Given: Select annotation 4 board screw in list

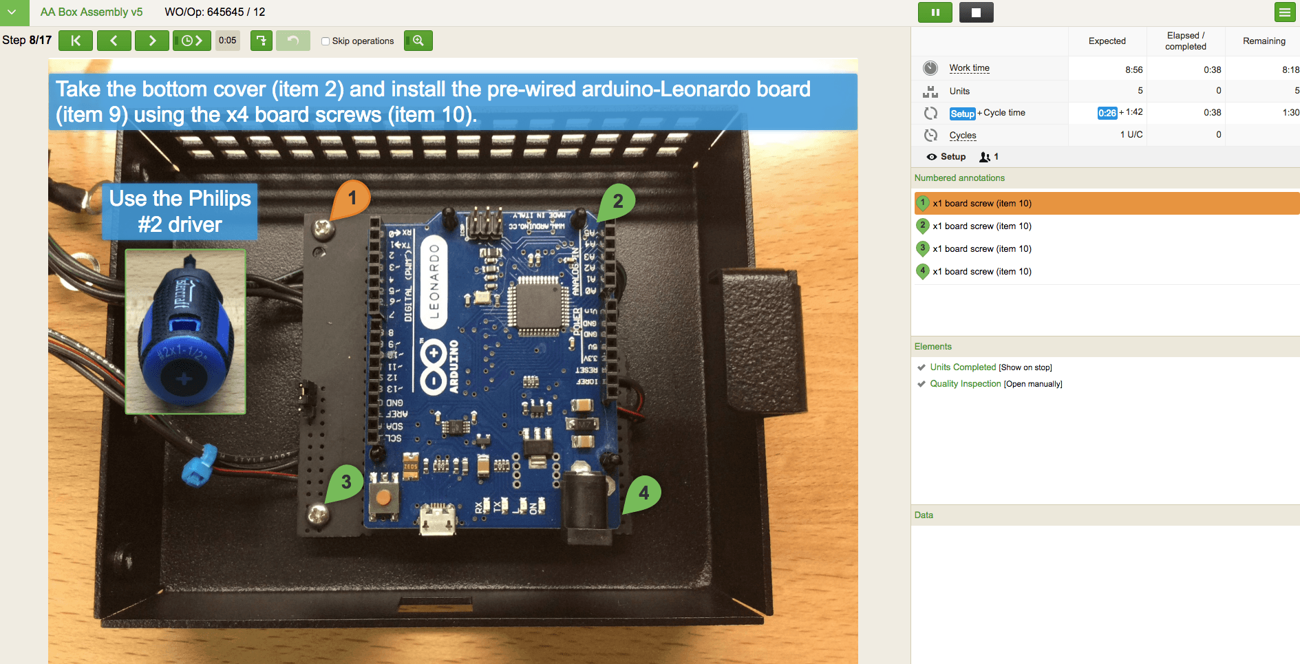Looking at the screenshot, I should point(981,272).
